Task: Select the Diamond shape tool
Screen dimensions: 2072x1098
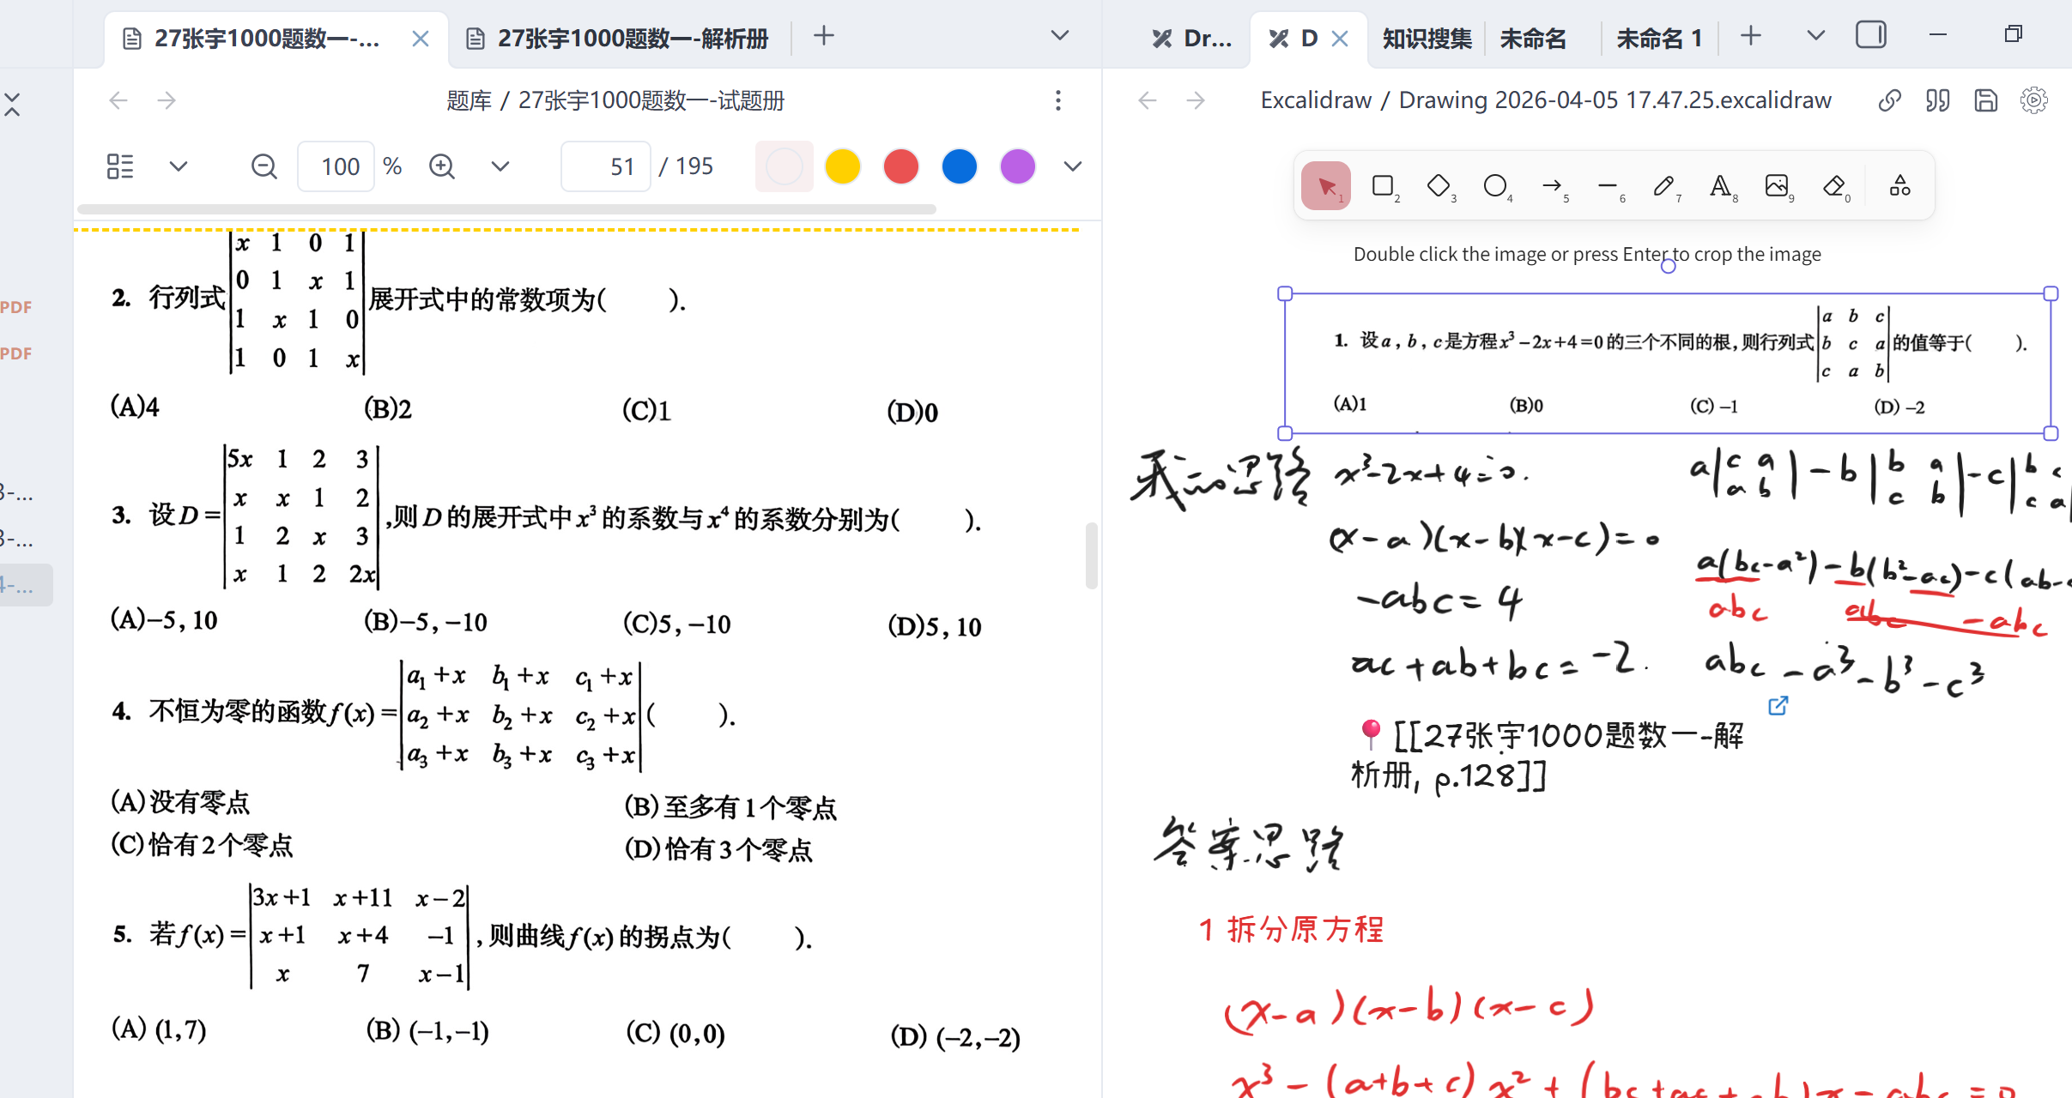Action: pos(1439,186)
